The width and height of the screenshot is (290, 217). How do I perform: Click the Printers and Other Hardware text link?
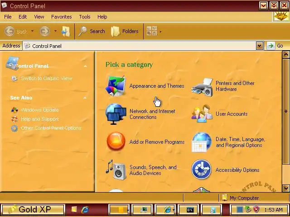235,86
